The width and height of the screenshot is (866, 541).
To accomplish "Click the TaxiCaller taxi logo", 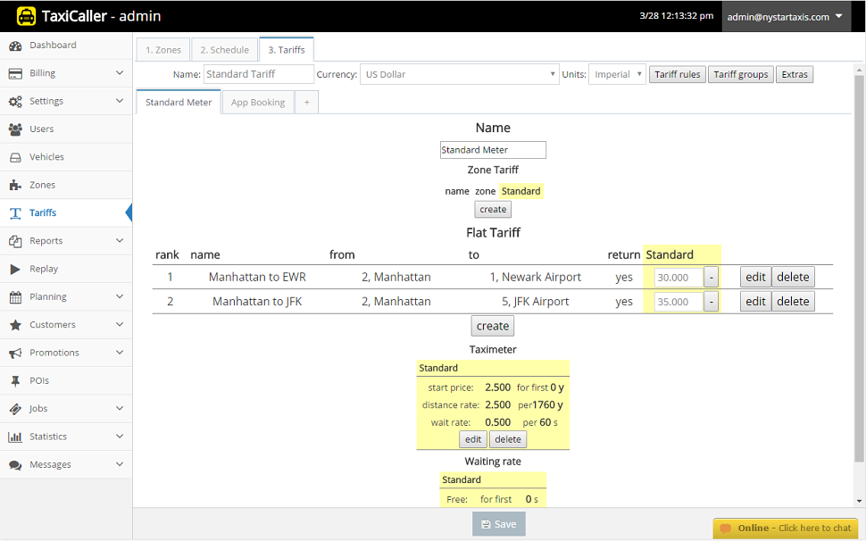I will click(x=27, y=16).
